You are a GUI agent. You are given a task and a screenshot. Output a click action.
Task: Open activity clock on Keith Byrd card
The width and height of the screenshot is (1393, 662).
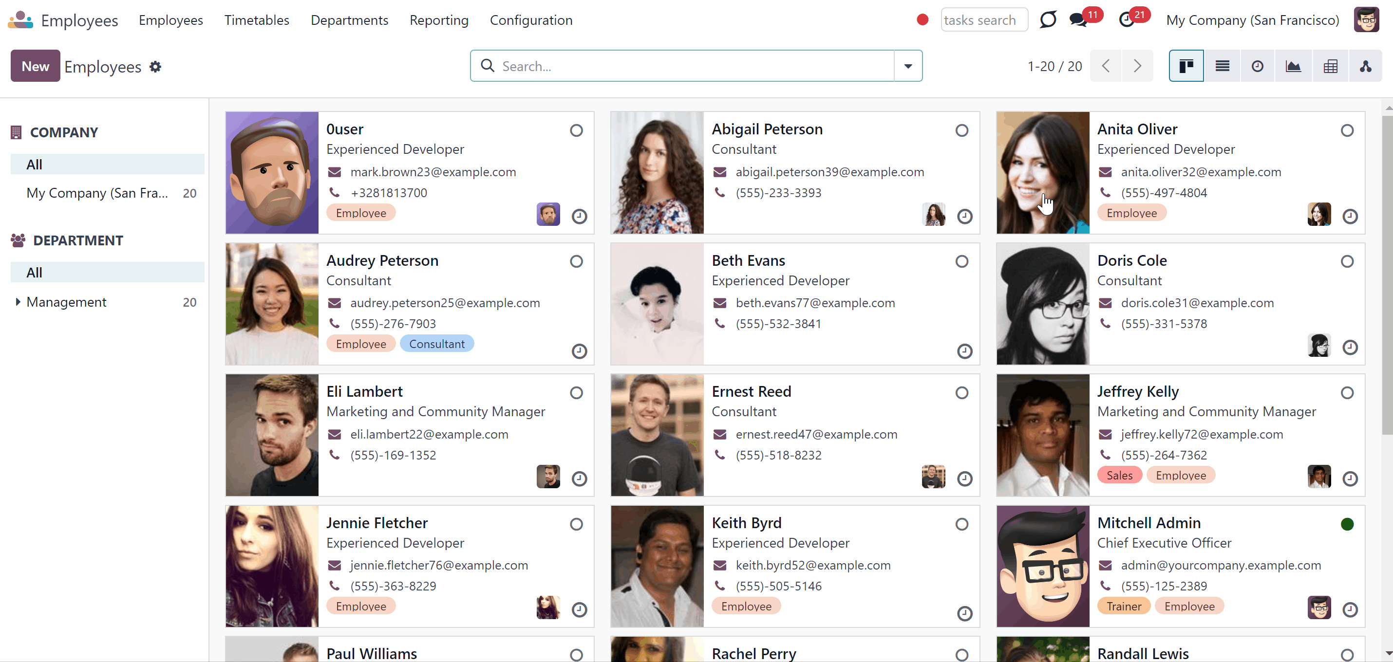[965, 613]
